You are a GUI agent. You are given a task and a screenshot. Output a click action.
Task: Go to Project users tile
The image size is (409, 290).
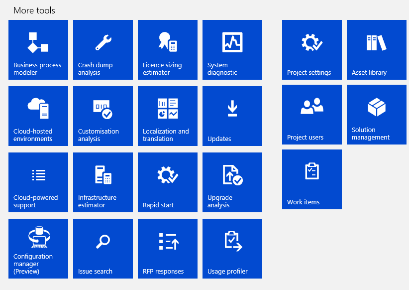click(x=312, y=115)
